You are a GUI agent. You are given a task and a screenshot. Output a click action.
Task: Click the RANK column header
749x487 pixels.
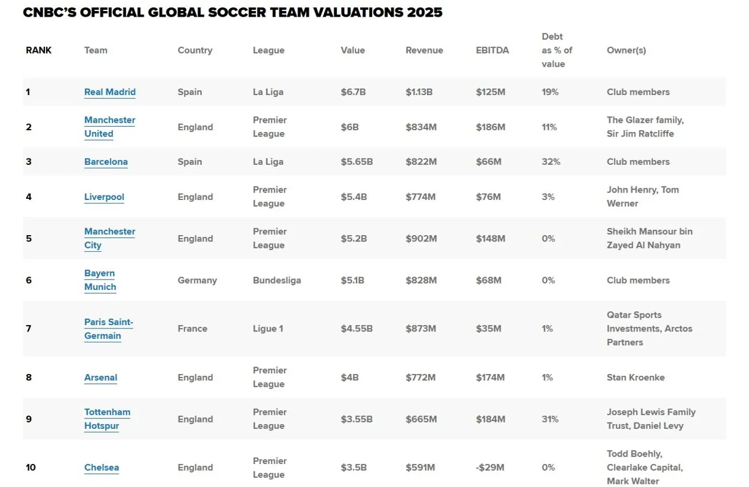(x=39, y=50)
